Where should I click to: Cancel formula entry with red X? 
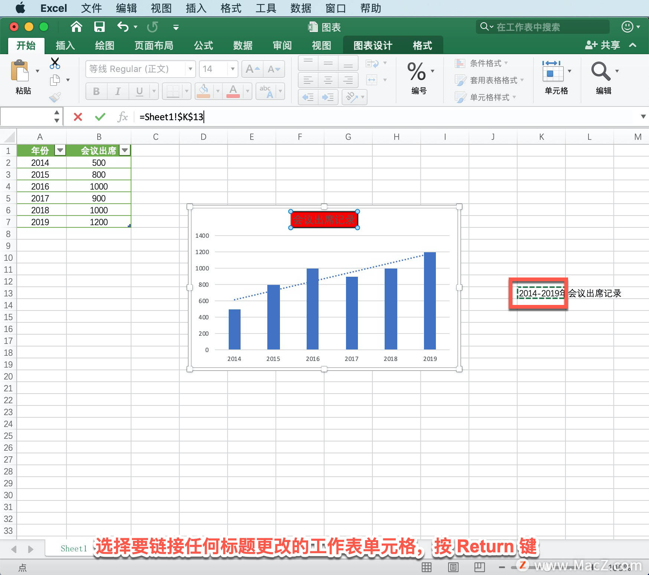coord(78,117)
